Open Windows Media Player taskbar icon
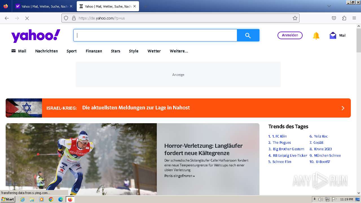 [41, 199]
